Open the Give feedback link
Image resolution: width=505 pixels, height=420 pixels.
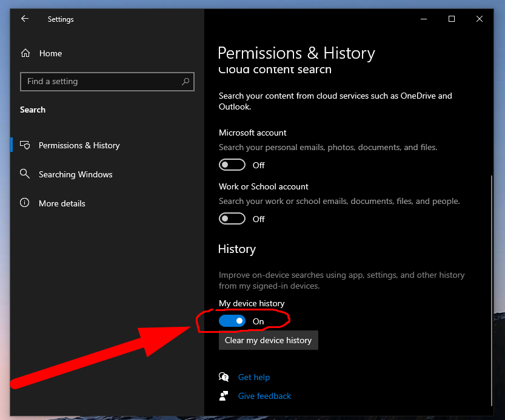pyautogui.click(x=264, y=396)
